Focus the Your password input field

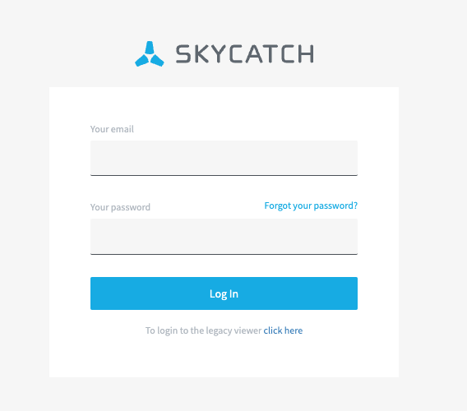pos(224,237)
